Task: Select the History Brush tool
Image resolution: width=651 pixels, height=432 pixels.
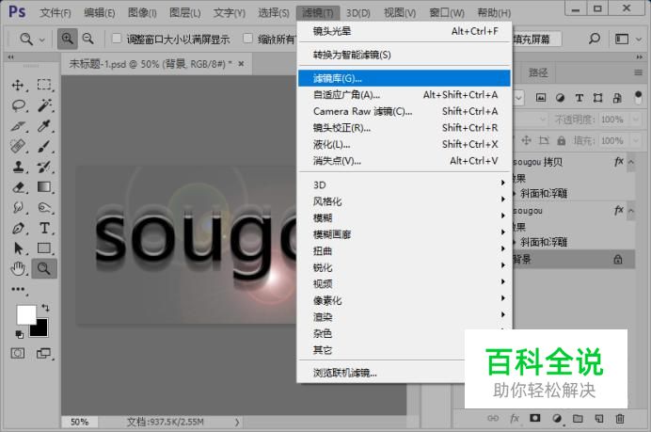Action: pyautogui.click(x=44, y=167)
